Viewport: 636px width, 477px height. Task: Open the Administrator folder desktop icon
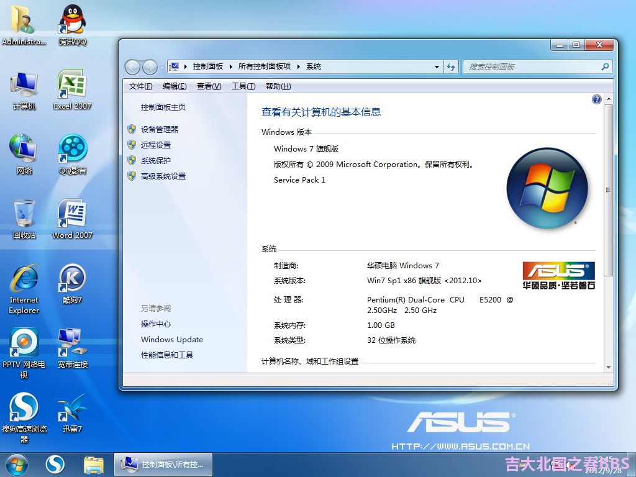click(24, 24)
